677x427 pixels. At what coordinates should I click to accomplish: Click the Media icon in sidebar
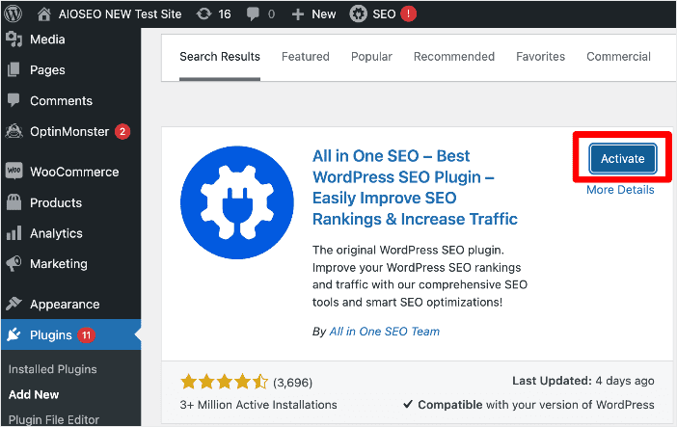(14, 40)
